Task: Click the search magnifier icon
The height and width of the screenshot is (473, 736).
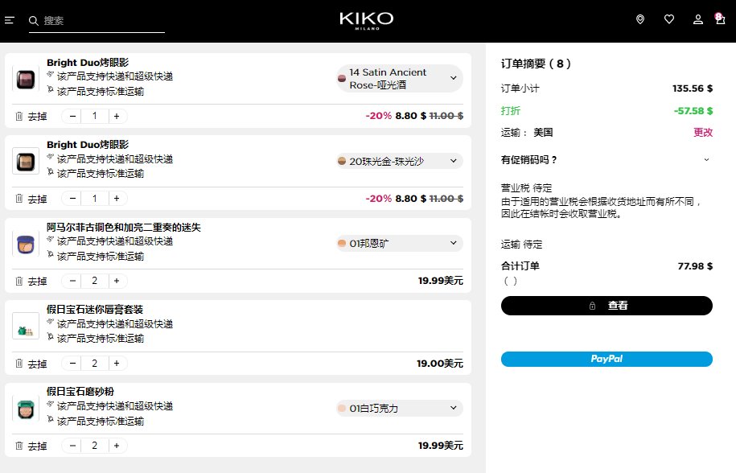Action: tap(33, 21)
